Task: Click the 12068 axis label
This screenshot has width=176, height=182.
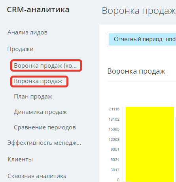Action: [x=114, y=139]
